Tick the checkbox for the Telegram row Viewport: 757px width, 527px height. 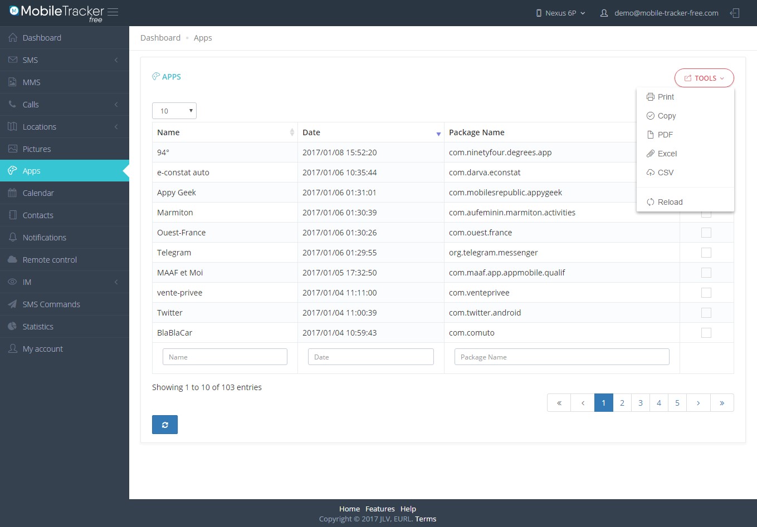[x=706, y=253]
